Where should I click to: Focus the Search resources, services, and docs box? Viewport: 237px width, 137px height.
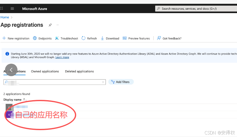tap(196, 9)
